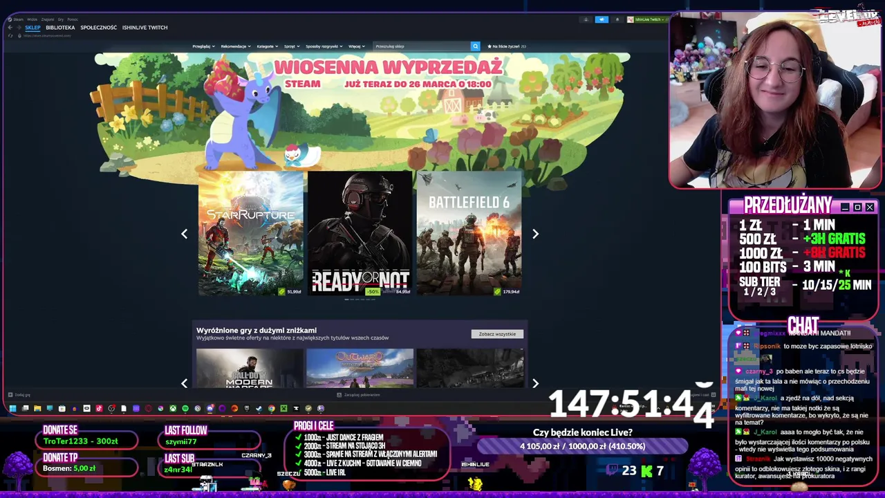
Task: Open Steam icon in the taskbar
Action: click(259, 409)
